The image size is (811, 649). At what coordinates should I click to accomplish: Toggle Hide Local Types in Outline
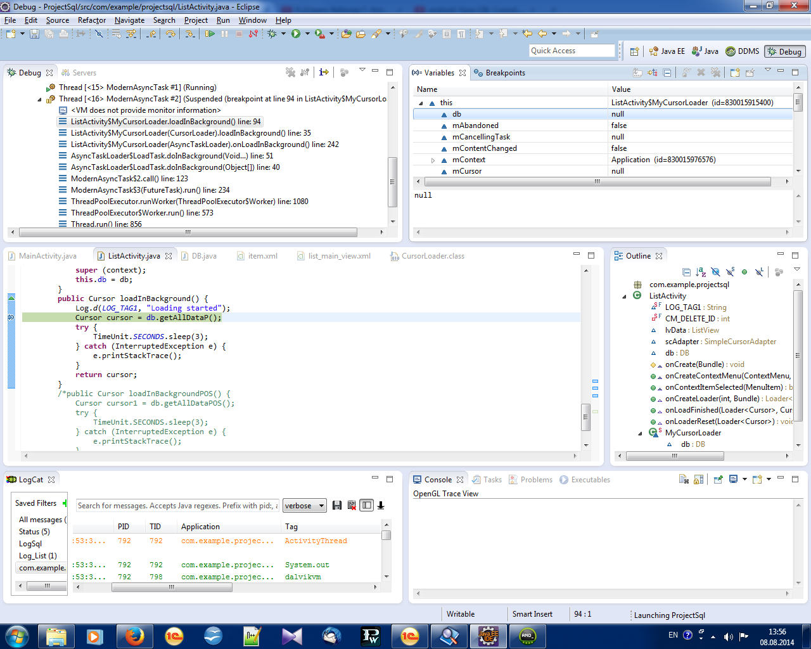point(759,272)
